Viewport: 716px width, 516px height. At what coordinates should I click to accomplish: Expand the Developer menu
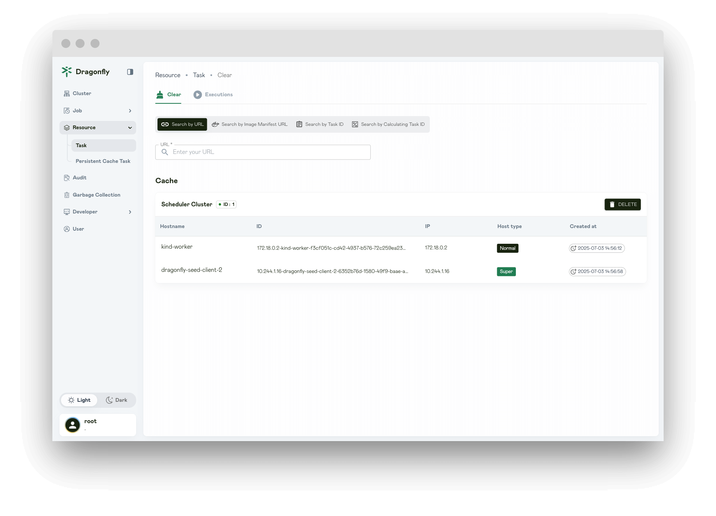pyautogui.click(x=130, y=212)
